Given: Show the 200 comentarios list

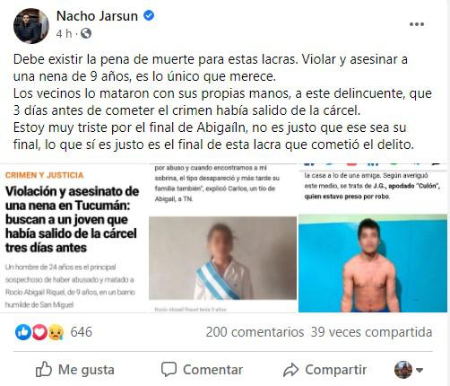Looking at the screenshot, I should pos(255,332).
